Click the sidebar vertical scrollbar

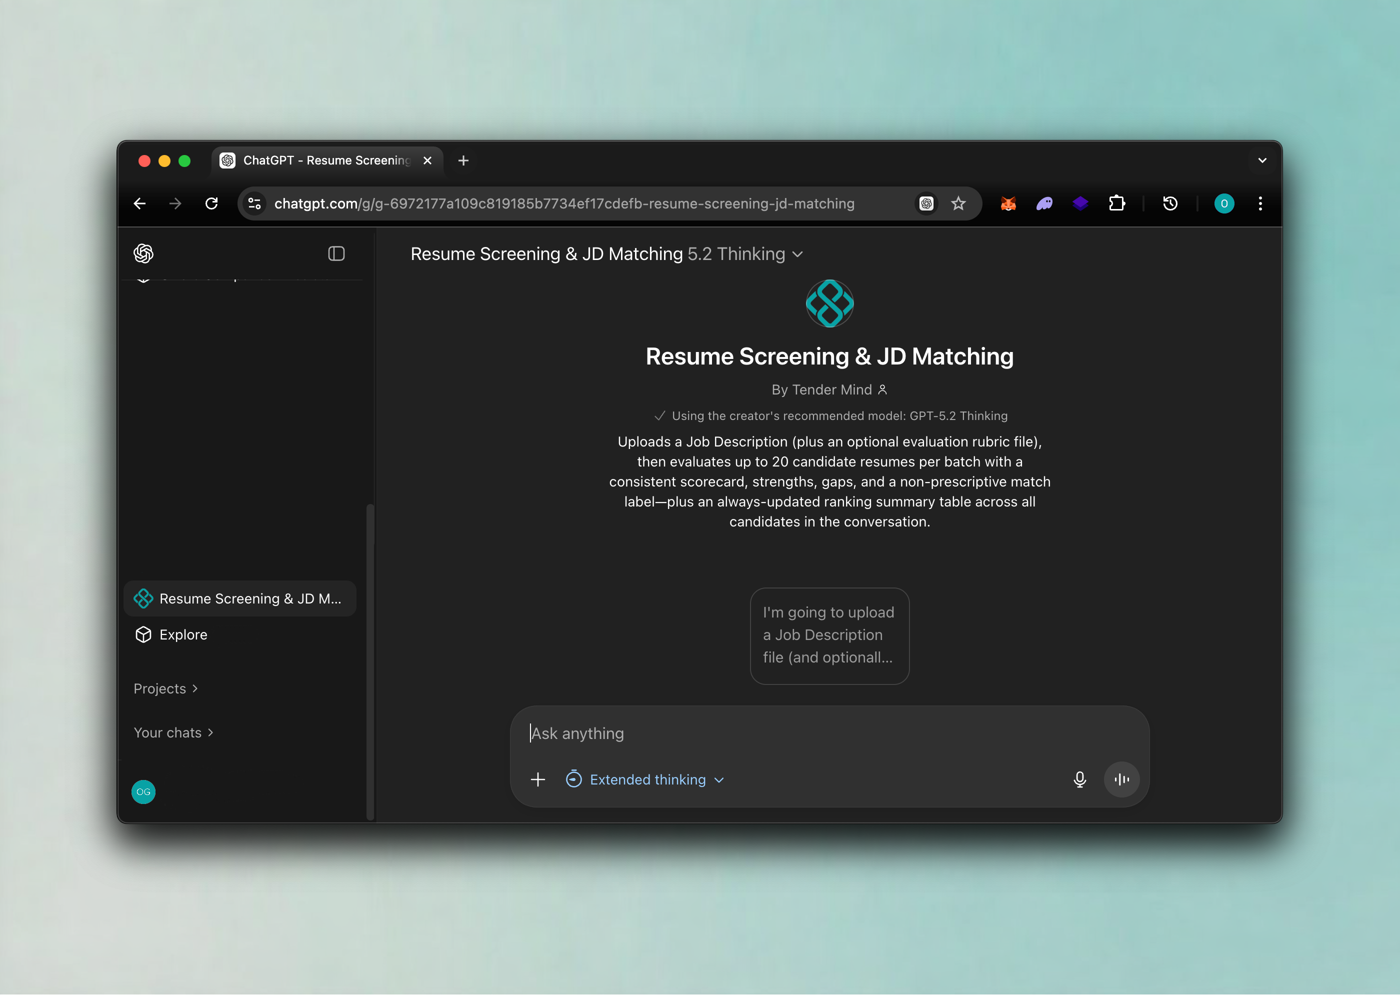point(370,662)
